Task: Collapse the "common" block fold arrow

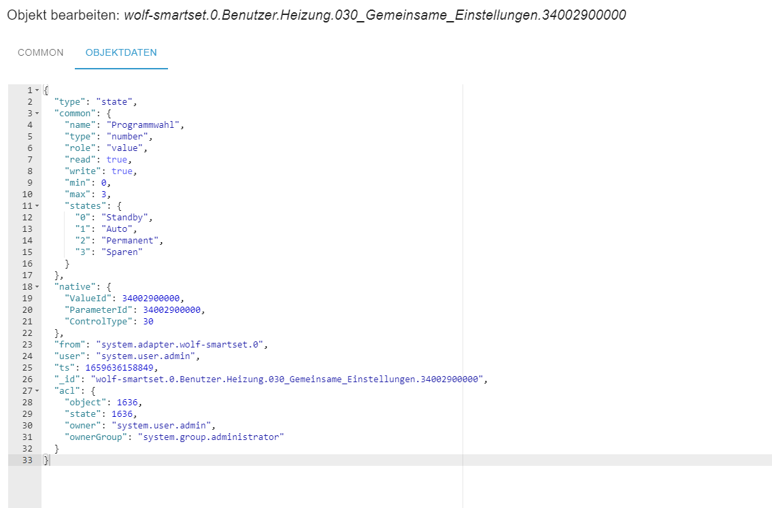Action: 37,113
